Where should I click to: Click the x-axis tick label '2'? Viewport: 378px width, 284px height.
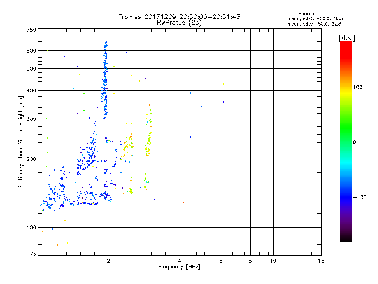click(x=109, y=261)
